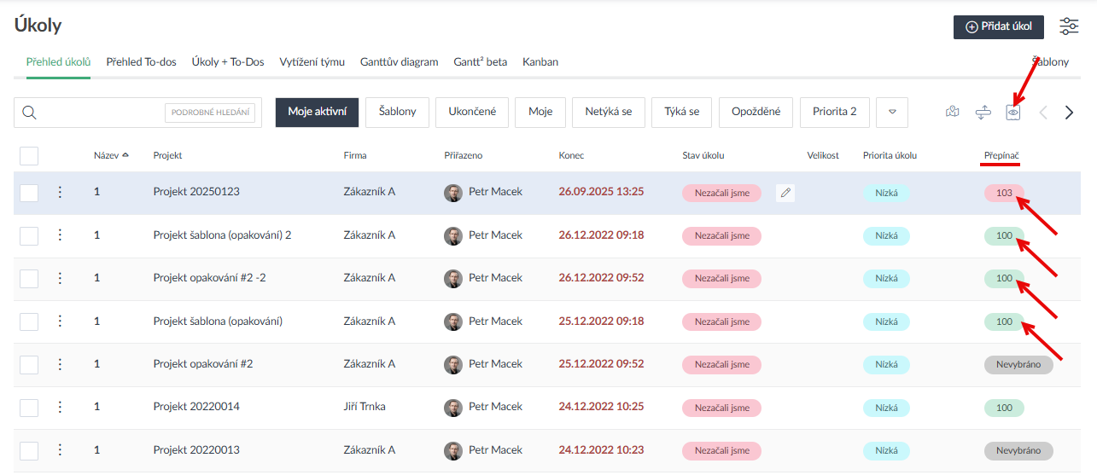Toggle the column visibility eye icon
Screen dimensions: 1097x475
click(x=1013, y=113)
